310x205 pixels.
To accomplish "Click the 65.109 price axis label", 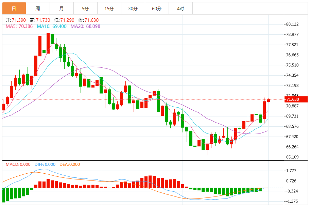I will pos(292,157).
